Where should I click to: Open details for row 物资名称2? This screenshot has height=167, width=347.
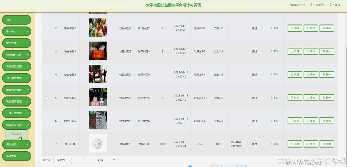295,28
